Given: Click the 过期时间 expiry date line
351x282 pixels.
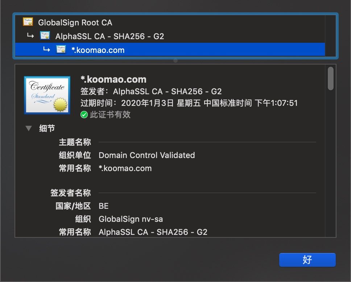Looking at the screenshot, I should 189,103.
